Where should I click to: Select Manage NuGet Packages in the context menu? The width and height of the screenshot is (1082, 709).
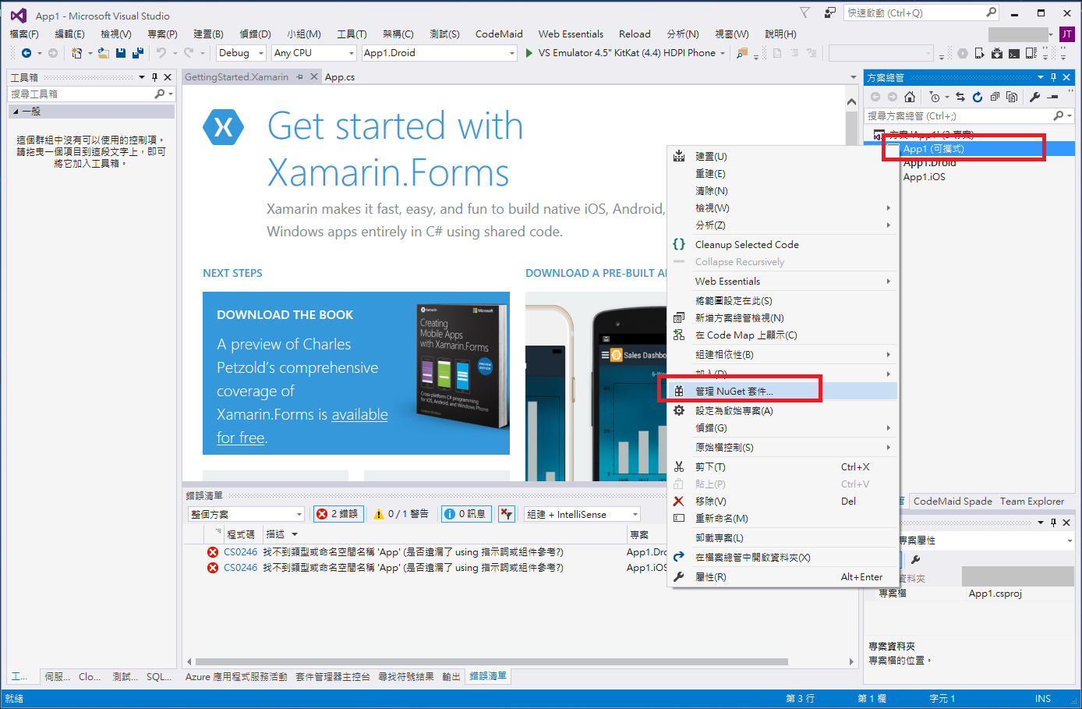coord(783,391)
